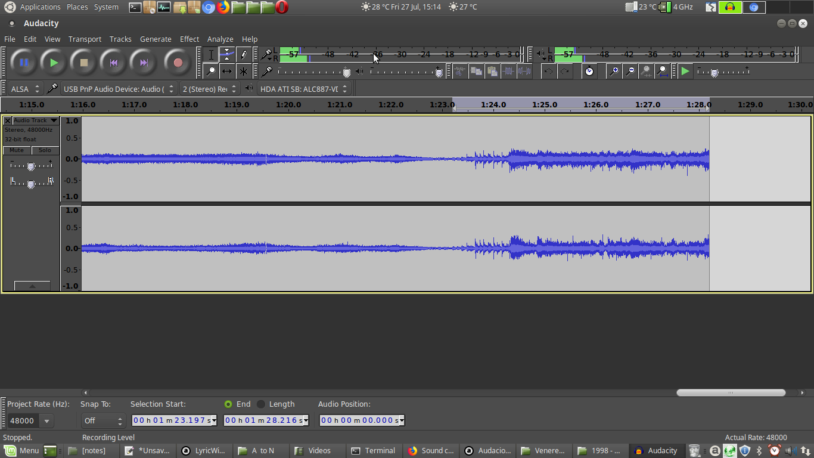Open the playback meter speaker dropdown

point(541,54)
